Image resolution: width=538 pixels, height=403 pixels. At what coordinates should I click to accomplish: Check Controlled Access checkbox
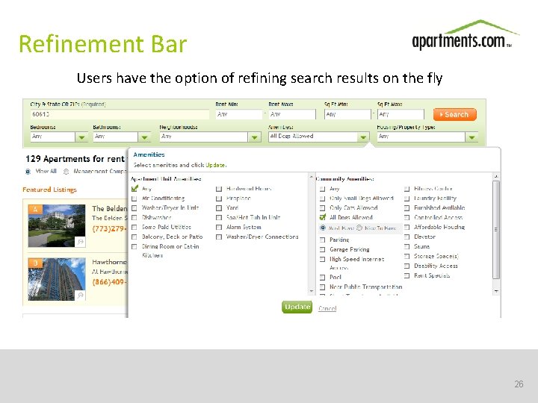click(x=407, y=218)
